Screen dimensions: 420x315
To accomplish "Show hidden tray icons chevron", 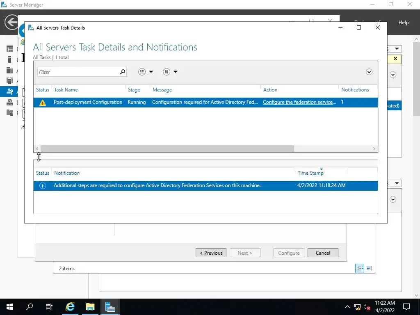I will coord(347,307).
